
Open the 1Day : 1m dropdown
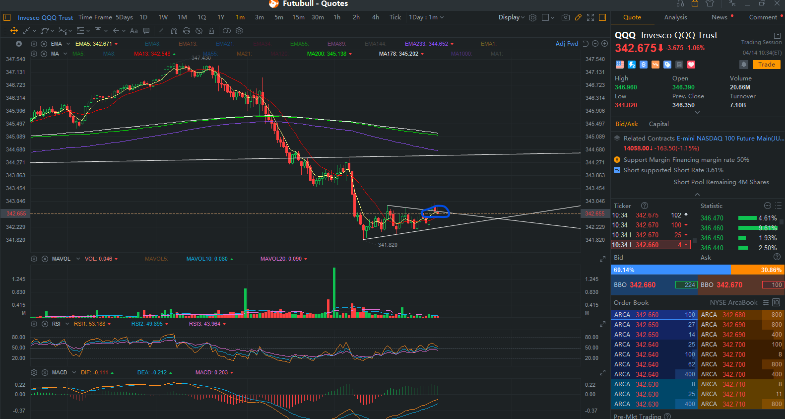coord(426,17)
